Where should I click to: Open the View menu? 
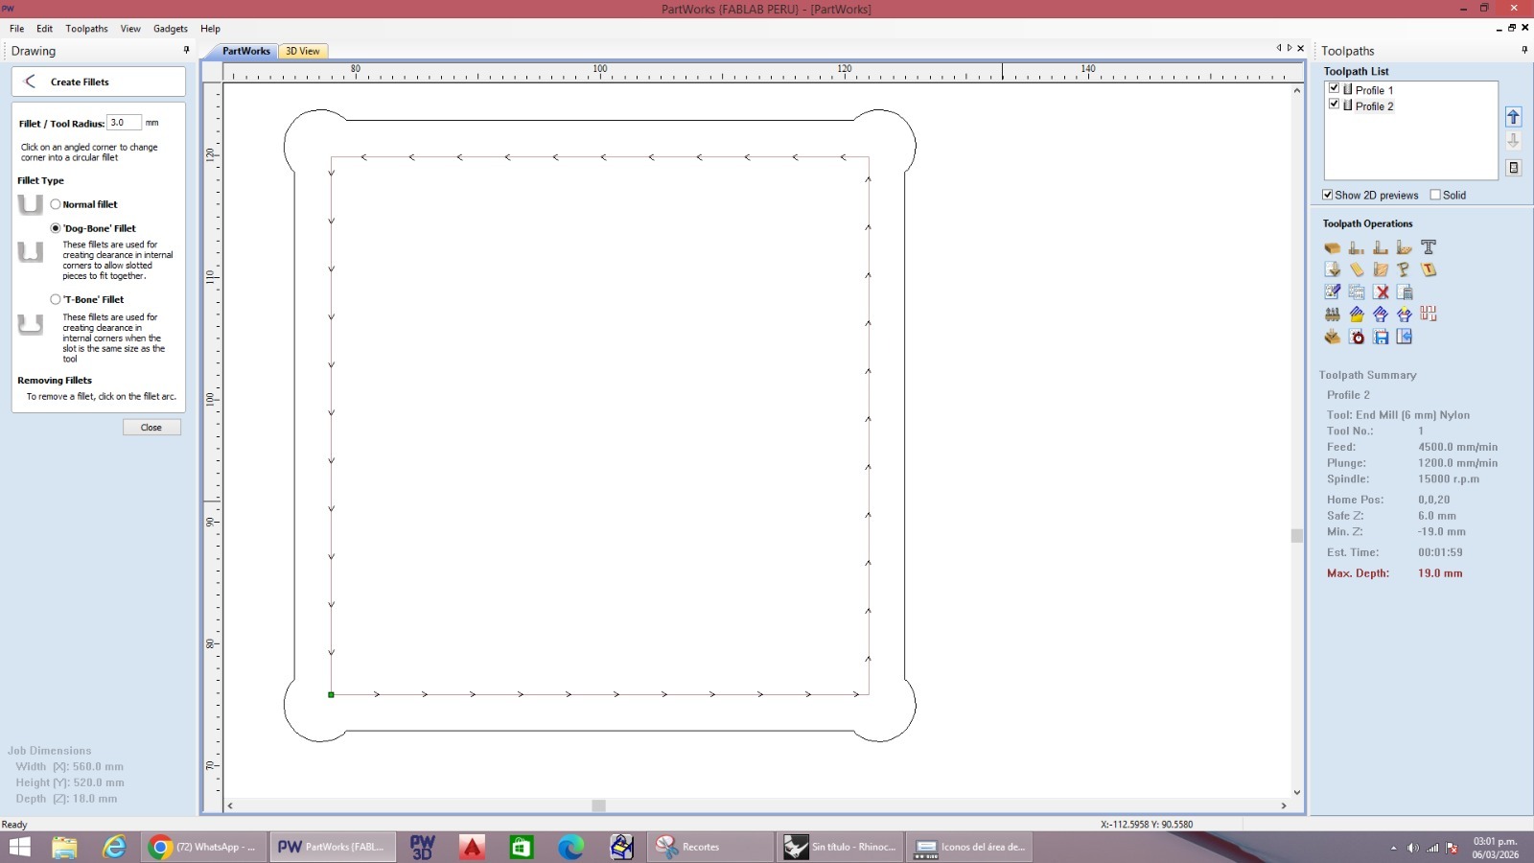[130, 29]
